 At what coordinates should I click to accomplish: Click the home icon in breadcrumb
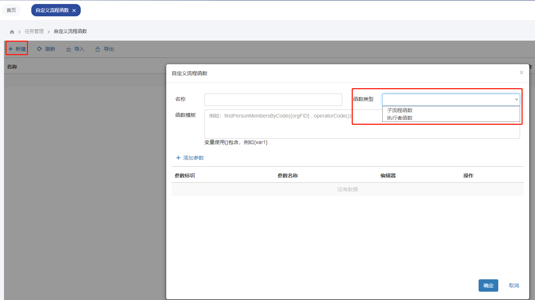(x=12, y=32)
